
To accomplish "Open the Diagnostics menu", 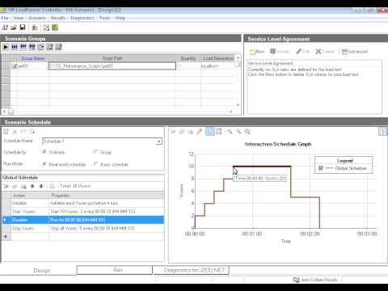I will coord(82,18).
